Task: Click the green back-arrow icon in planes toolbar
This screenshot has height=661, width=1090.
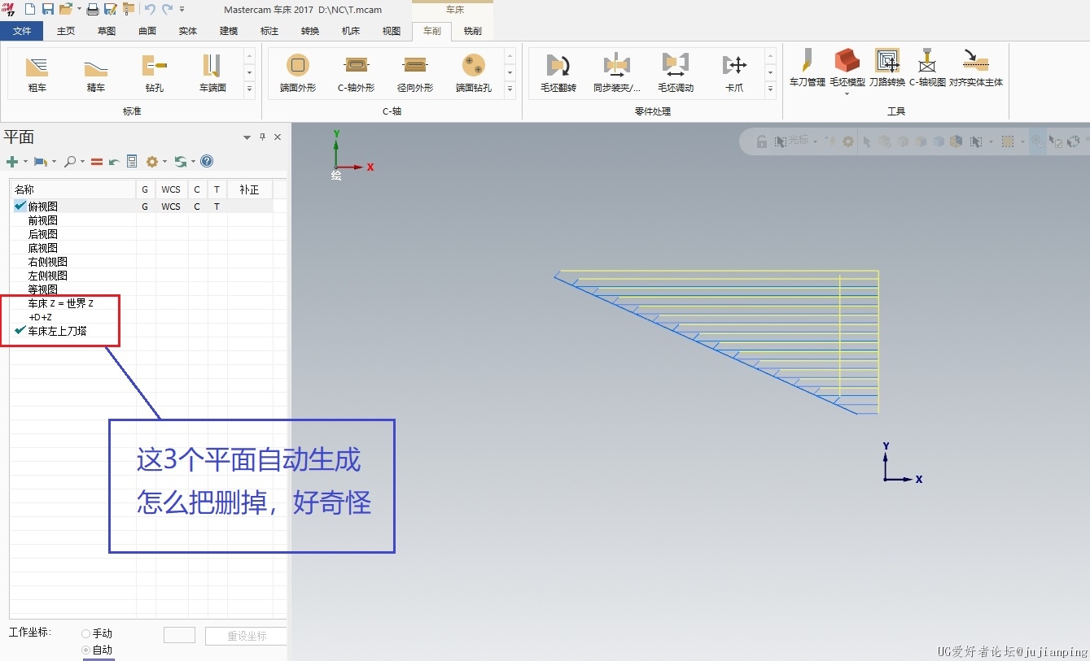Action: 114,162
